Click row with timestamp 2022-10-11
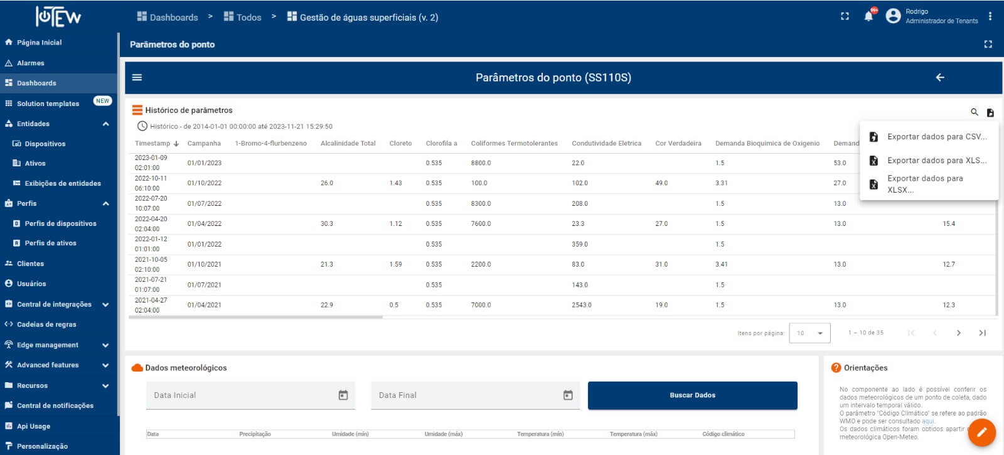The image size is (1004, 455). pyautogui.click(x=562, y=183)
